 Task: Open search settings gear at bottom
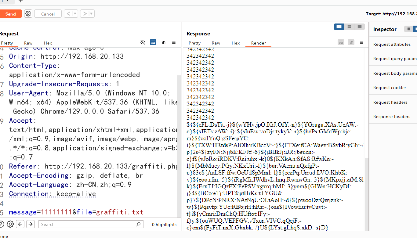pos(10,224)
